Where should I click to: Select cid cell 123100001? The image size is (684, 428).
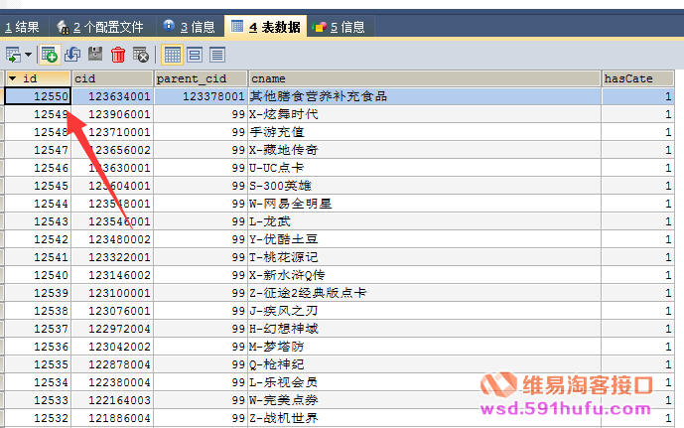[x=112, y=293]
